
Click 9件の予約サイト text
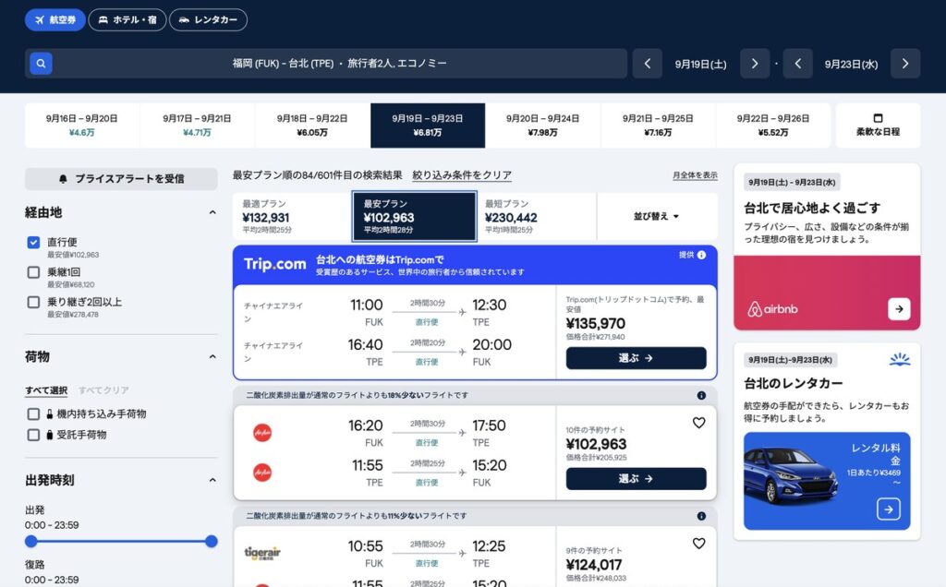[x=594, y=550]
